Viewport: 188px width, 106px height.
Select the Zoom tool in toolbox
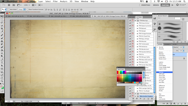pyautogui.click(x=2, y=81)
